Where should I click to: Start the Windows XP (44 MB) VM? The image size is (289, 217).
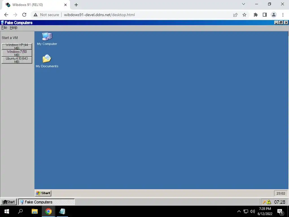click(17, 47)
